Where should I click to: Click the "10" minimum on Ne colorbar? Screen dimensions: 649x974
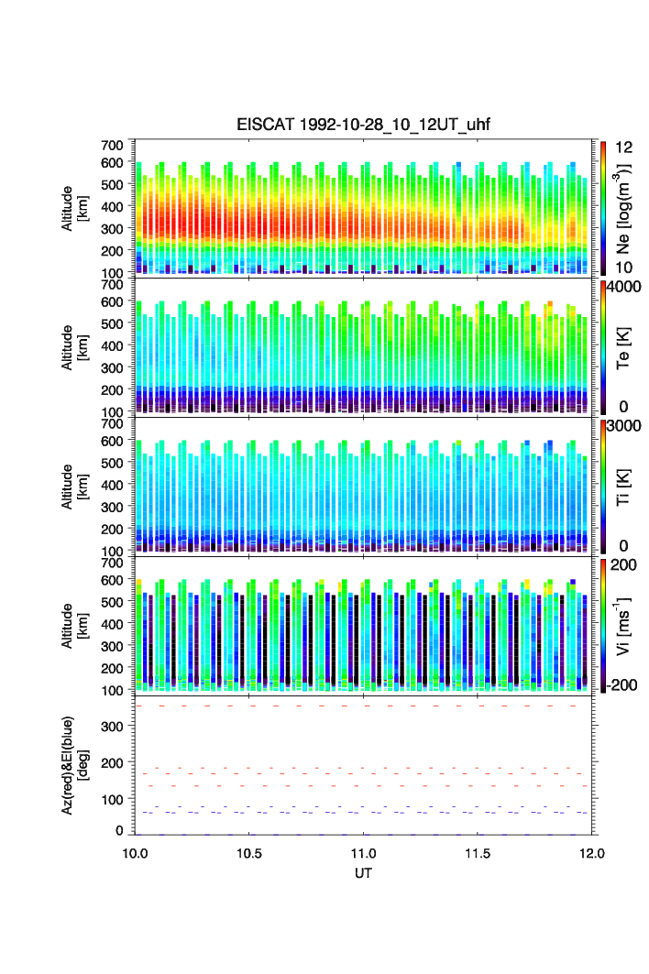(x=623, y=268)
